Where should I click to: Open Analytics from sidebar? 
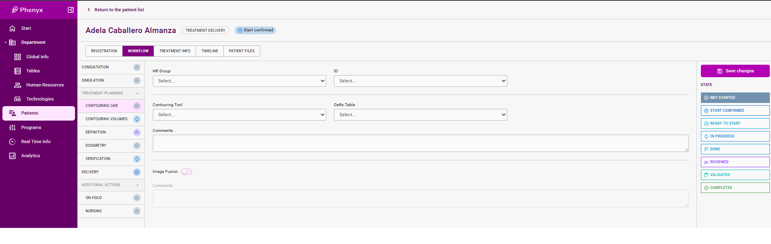tap(30, 156)
